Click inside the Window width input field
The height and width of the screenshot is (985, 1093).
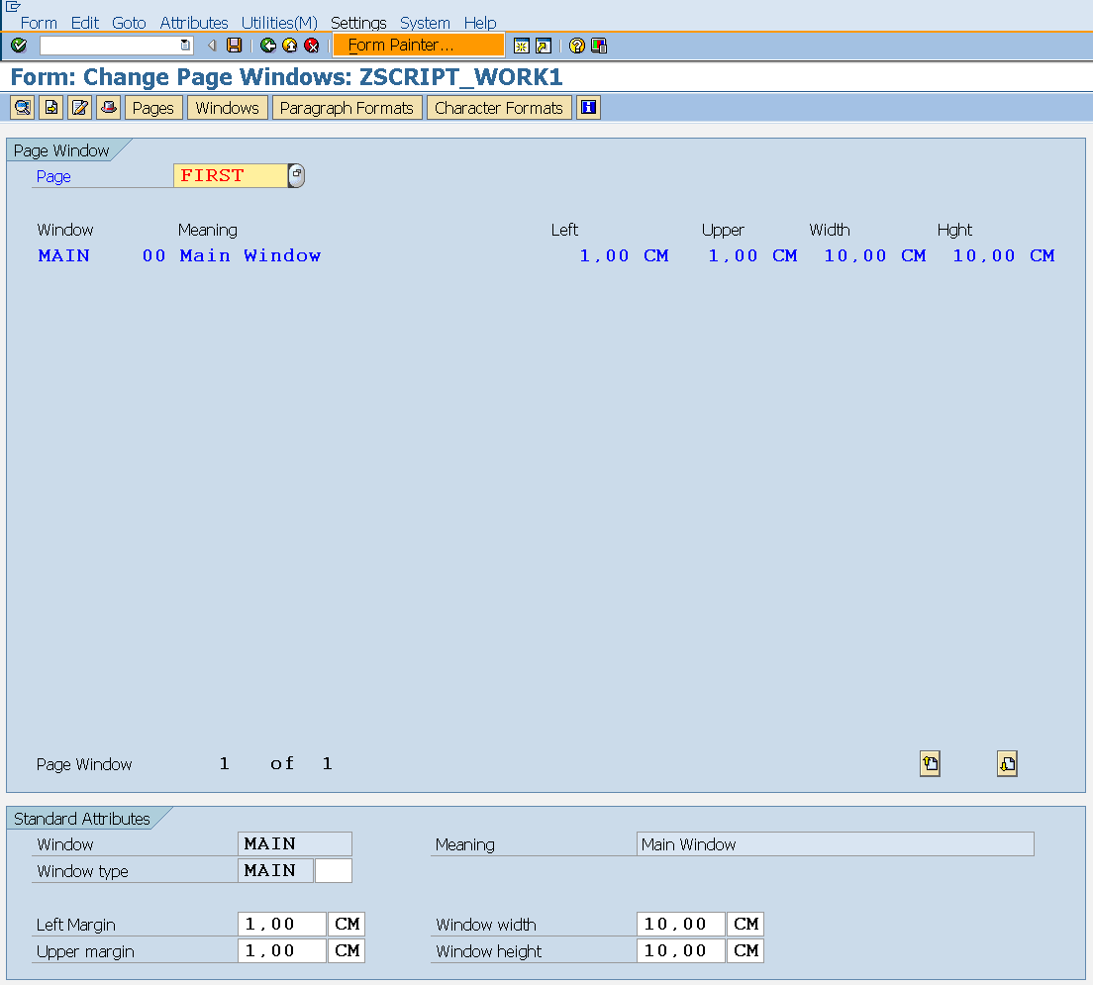[x=680, y=924]
